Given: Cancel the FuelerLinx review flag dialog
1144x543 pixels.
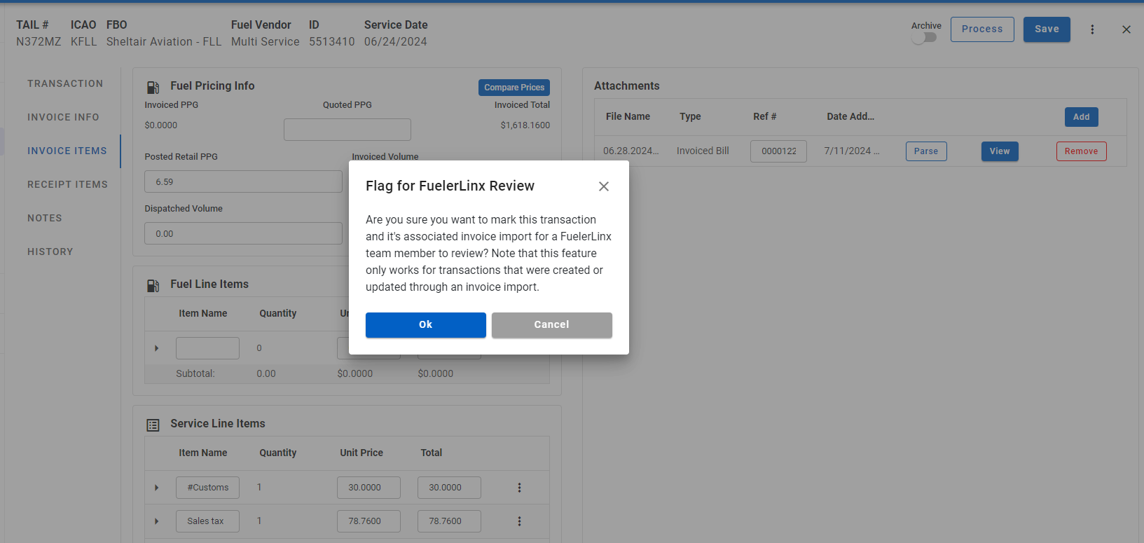Looking at the screenshot, I should point(552,325).
